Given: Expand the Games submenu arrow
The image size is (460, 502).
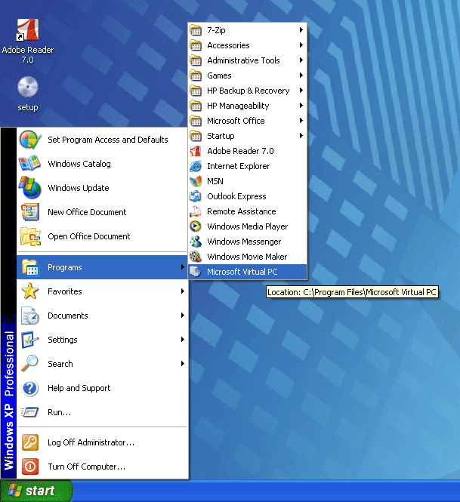Looking at the screenshot, I should (x=301, y=75).
